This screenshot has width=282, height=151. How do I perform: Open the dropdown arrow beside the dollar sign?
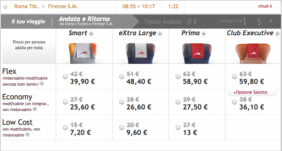271,21
